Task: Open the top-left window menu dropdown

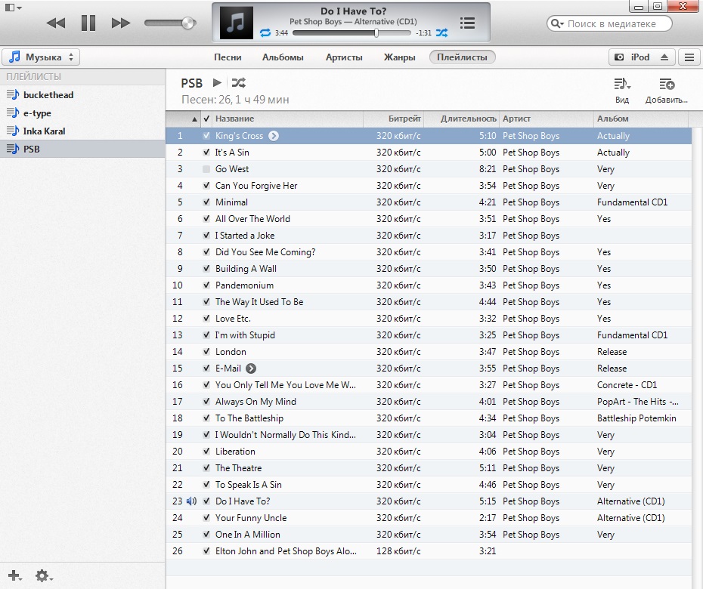Action: (13, 8)
